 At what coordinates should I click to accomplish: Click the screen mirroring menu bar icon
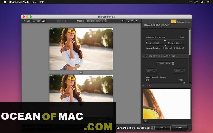(x=196, y=2)
